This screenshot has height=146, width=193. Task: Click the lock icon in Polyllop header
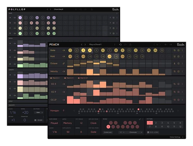(x=92, y=9)
